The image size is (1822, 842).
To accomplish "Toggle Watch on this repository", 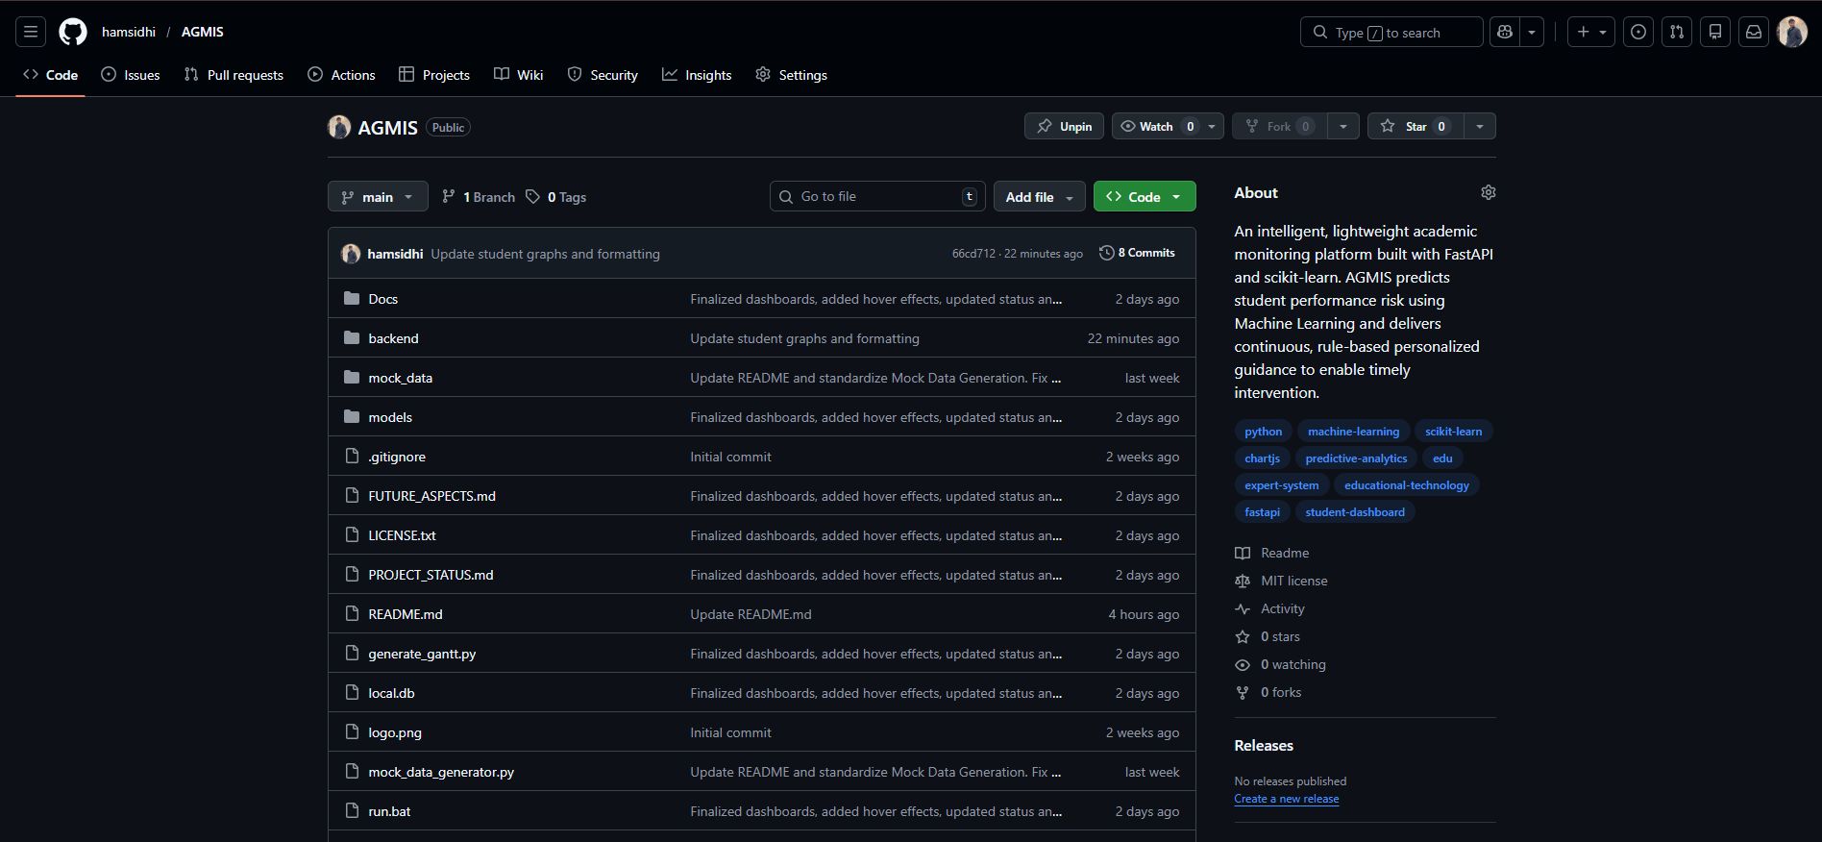I will point(1156,126).
